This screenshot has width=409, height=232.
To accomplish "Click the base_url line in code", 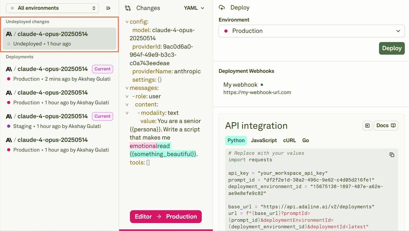I will point(301,207).
